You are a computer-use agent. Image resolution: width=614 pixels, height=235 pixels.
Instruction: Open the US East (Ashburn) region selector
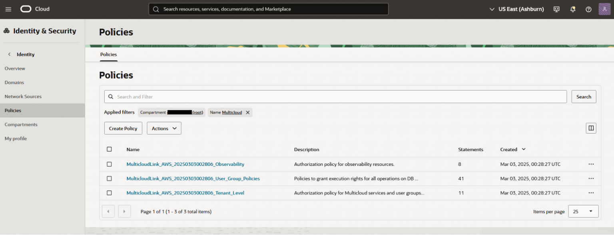(517, 9)
